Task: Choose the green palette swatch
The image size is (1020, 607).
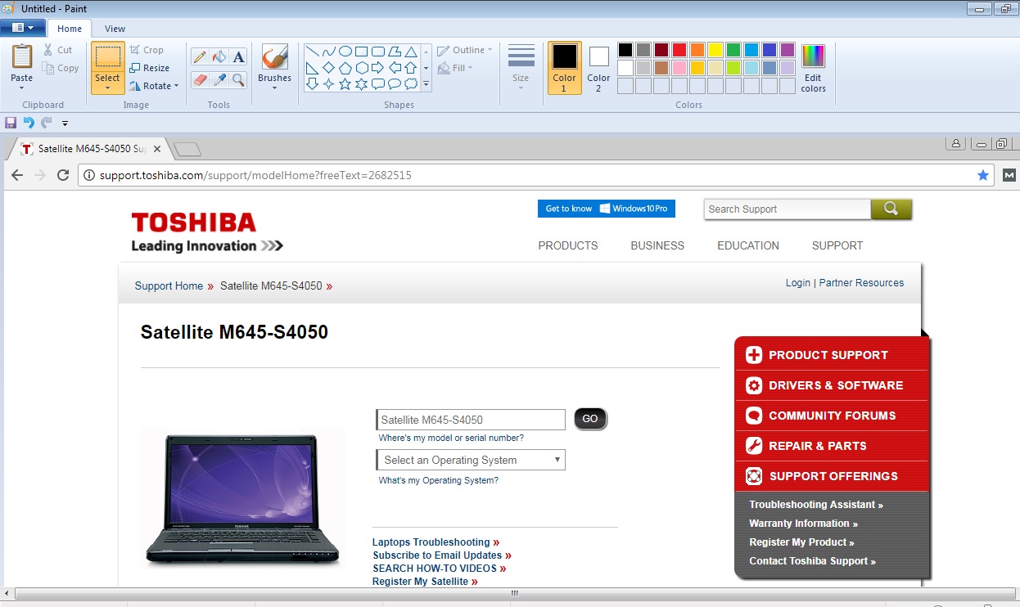Action: (733, 50)
